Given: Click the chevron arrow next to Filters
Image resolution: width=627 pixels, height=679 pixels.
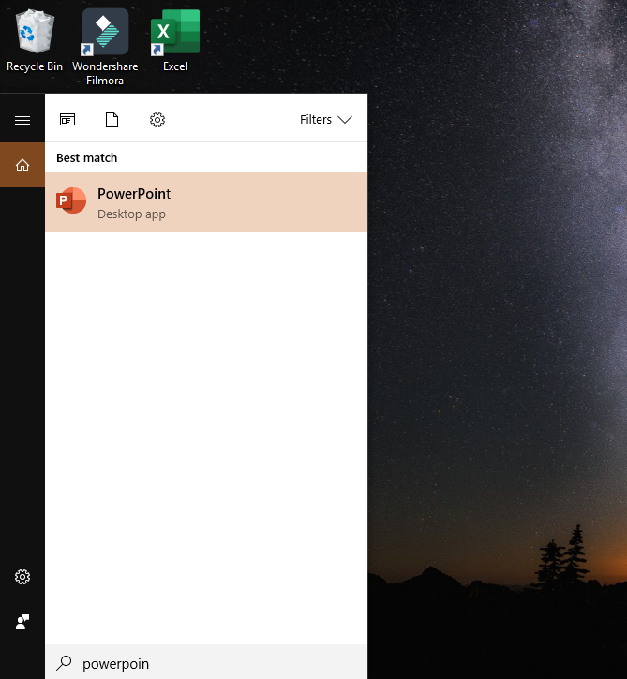Looking at the screenshot, I should point(344,120).
